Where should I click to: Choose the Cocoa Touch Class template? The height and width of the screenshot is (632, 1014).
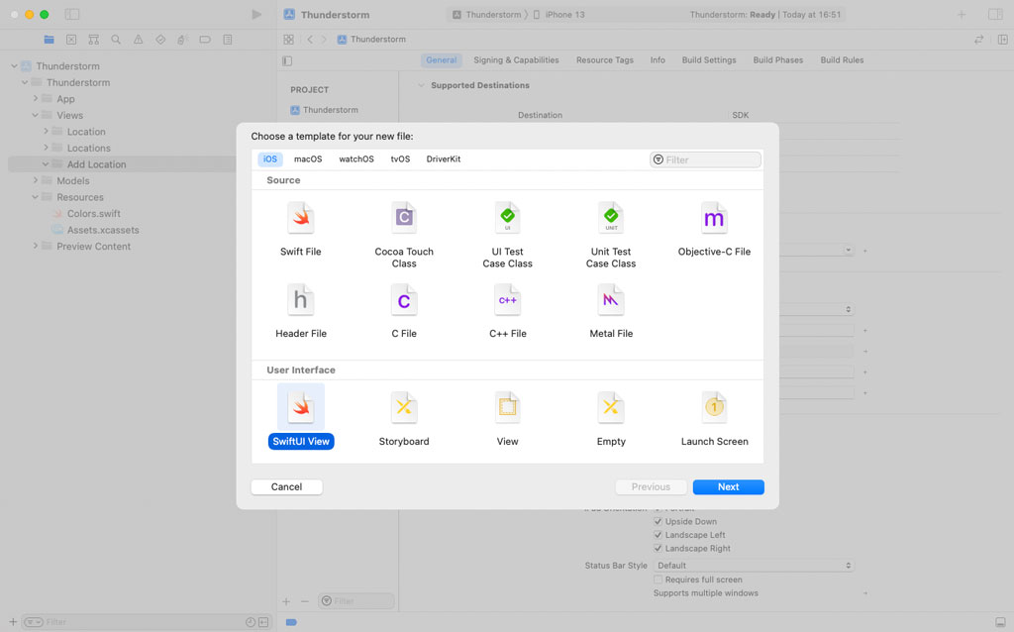click(x=403, y=218)
